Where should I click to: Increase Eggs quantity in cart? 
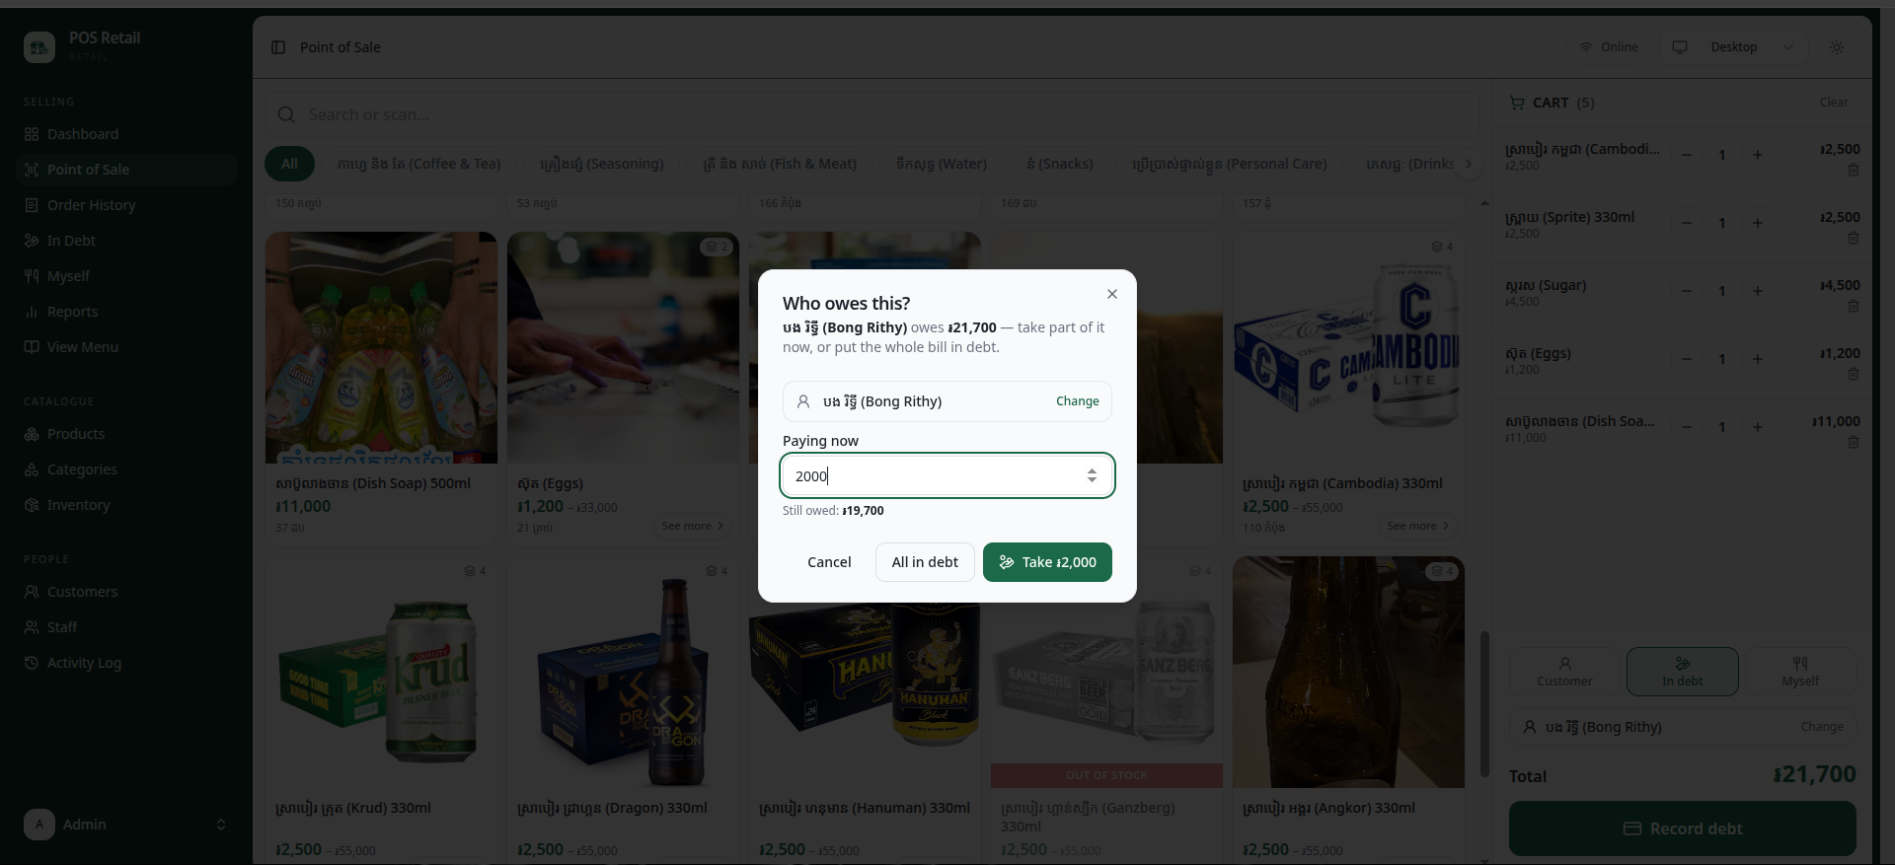(x=1758, y=359)
